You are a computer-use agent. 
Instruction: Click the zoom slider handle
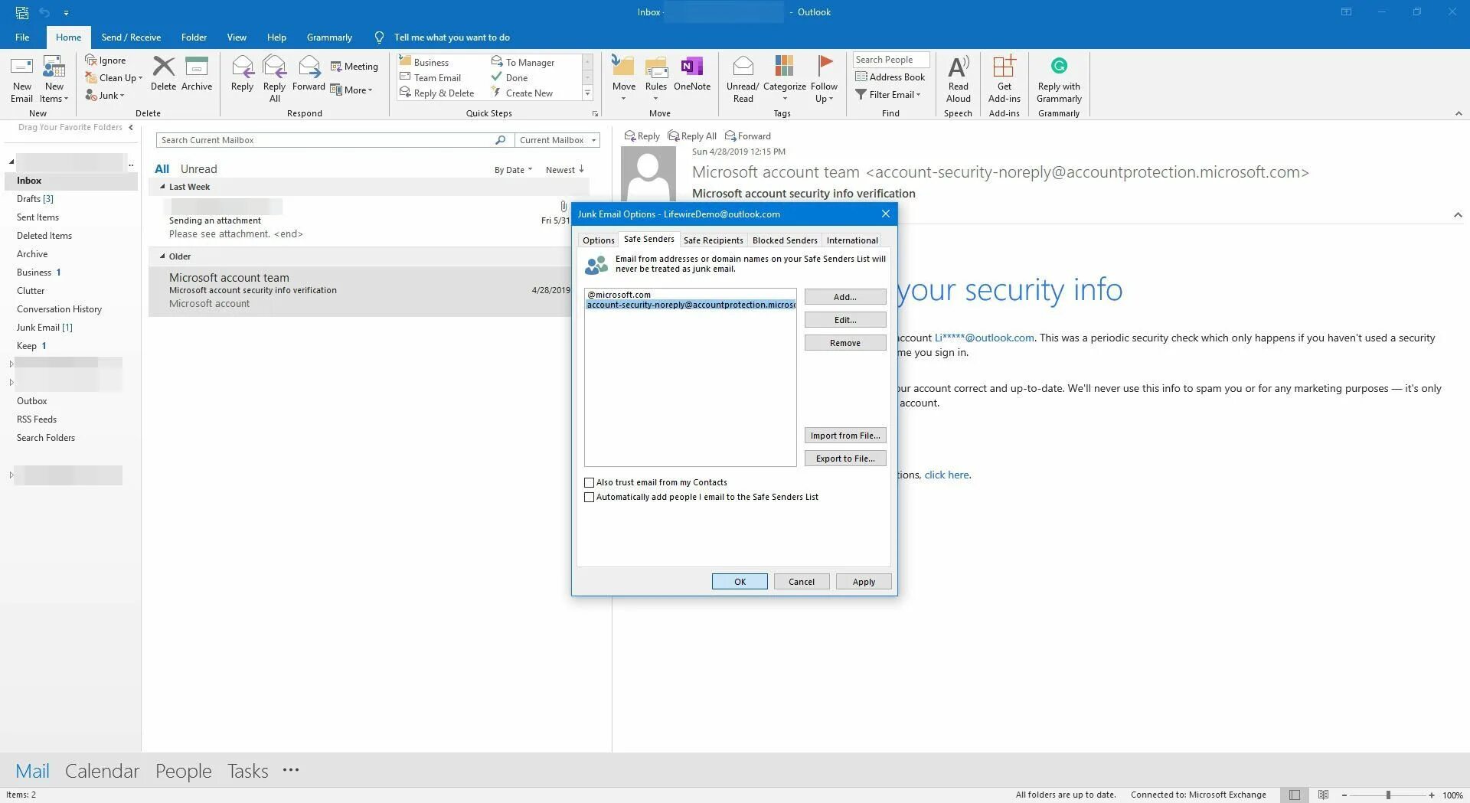[x=1388, y=795]
